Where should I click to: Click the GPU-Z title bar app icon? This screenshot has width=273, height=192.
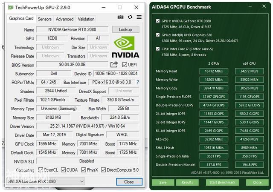click(11, 7)
